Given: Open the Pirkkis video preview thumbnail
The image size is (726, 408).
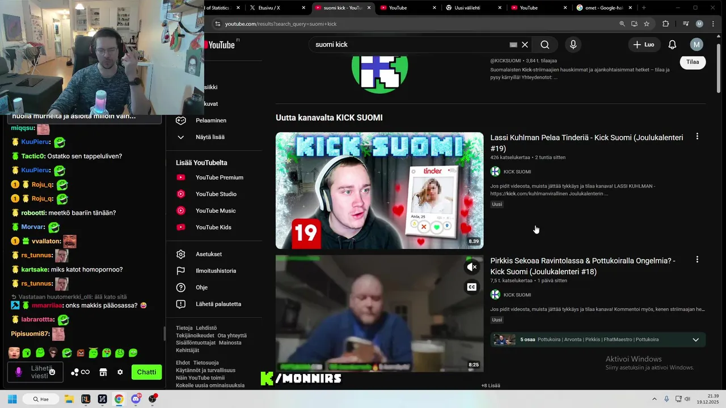Looking at the screenshot, I should 379,313.
